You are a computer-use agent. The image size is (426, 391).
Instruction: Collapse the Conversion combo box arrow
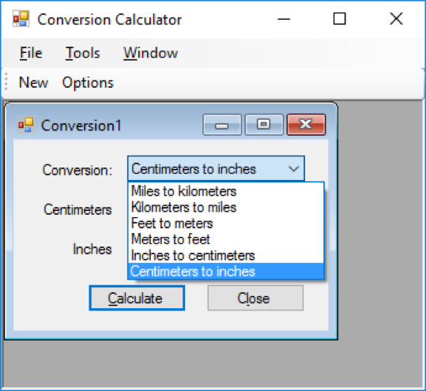coord(293,169)
